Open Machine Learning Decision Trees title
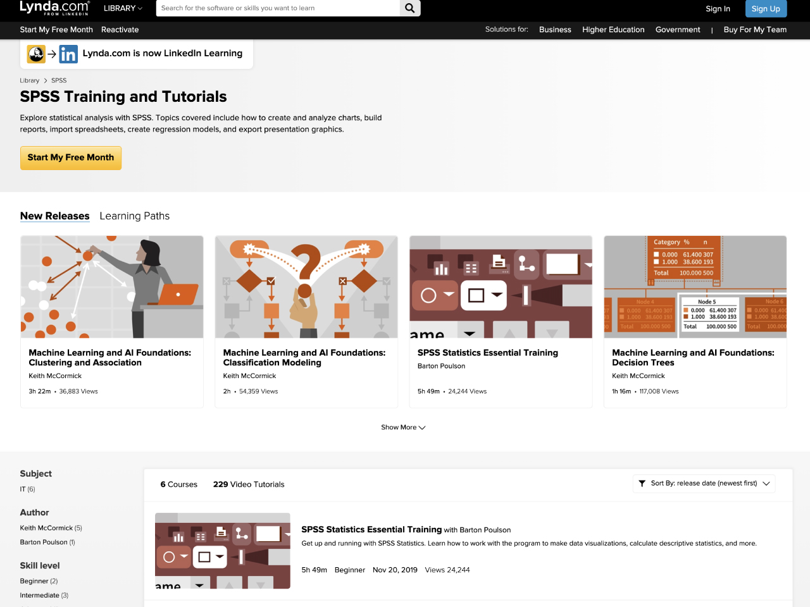This screenshot has width=810, height=607. (x=693, y=358)
